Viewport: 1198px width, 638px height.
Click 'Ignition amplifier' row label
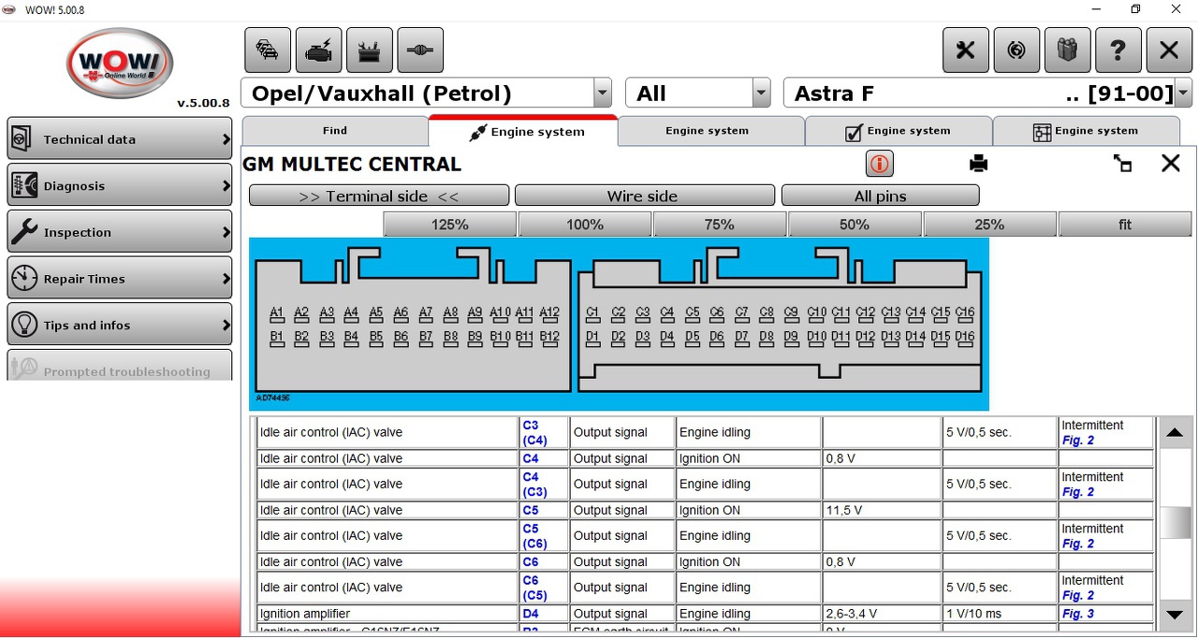tap(305, 614)
